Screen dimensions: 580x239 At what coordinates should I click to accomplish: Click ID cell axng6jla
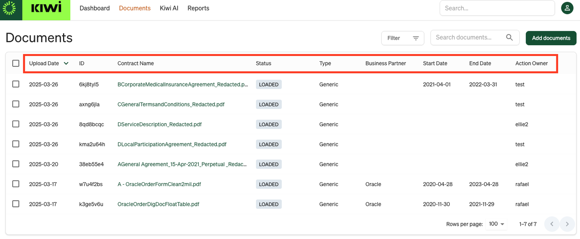click(90, 104)
